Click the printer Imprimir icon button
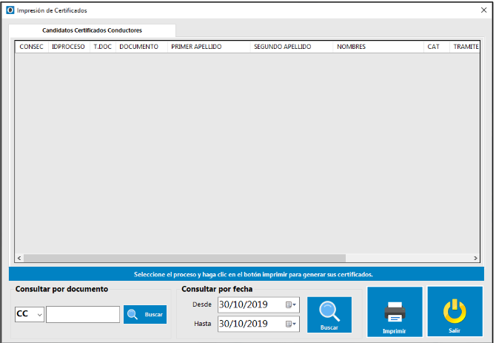 tap(394, 312)
